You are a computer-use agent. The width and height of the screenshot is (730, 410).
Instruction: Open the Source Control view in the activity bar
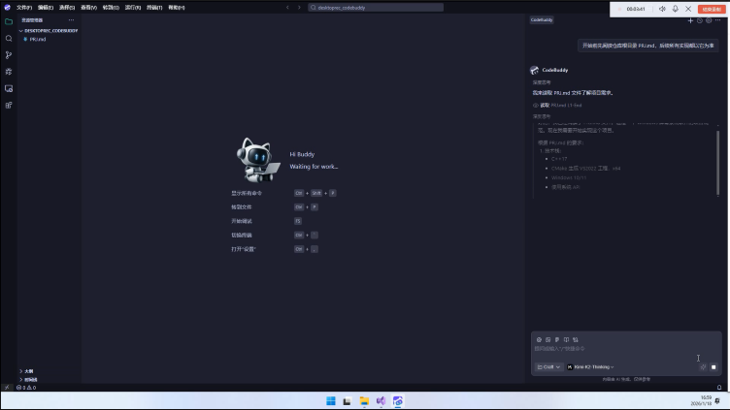coord(9,55)
